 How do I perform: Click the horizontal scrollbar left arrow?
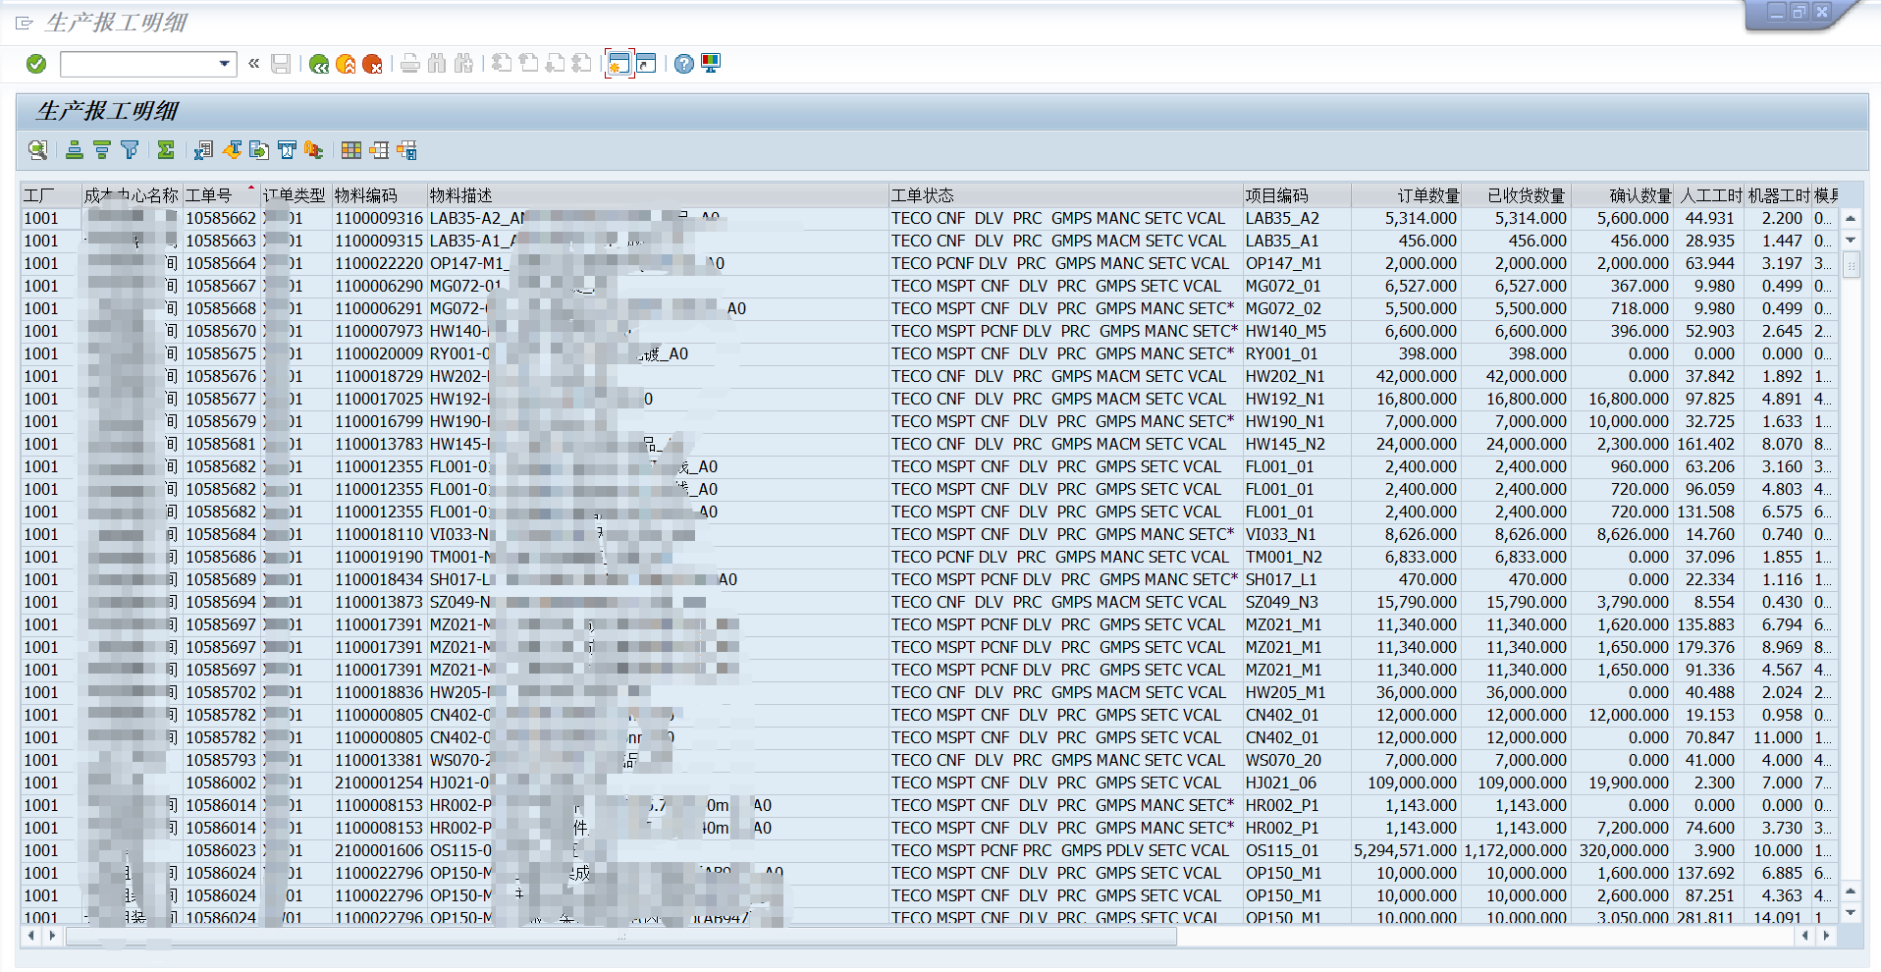(31, 936)
